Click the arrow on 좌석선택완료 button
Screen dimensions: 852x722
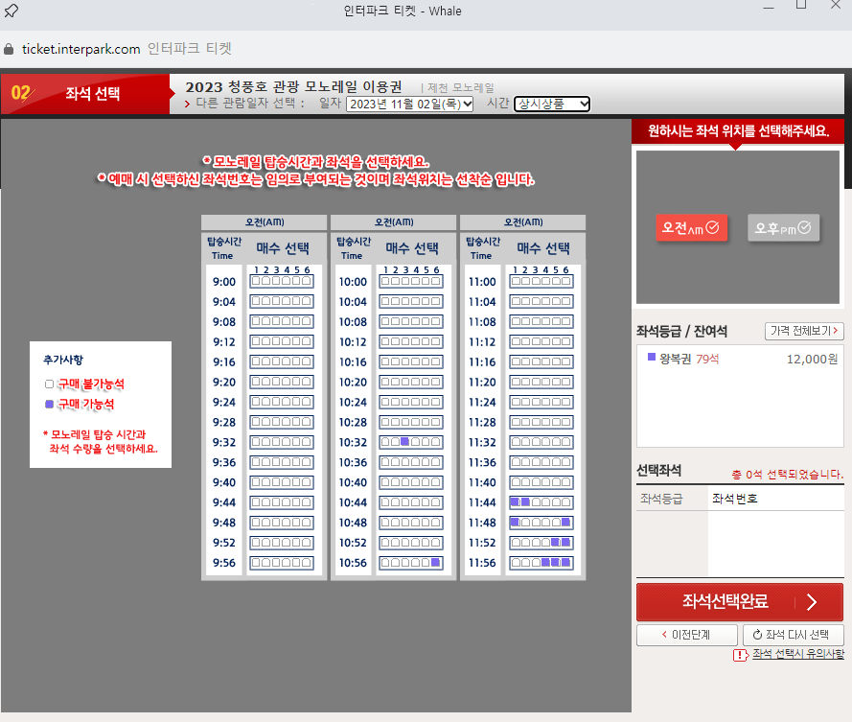click(x=811, y=602)
